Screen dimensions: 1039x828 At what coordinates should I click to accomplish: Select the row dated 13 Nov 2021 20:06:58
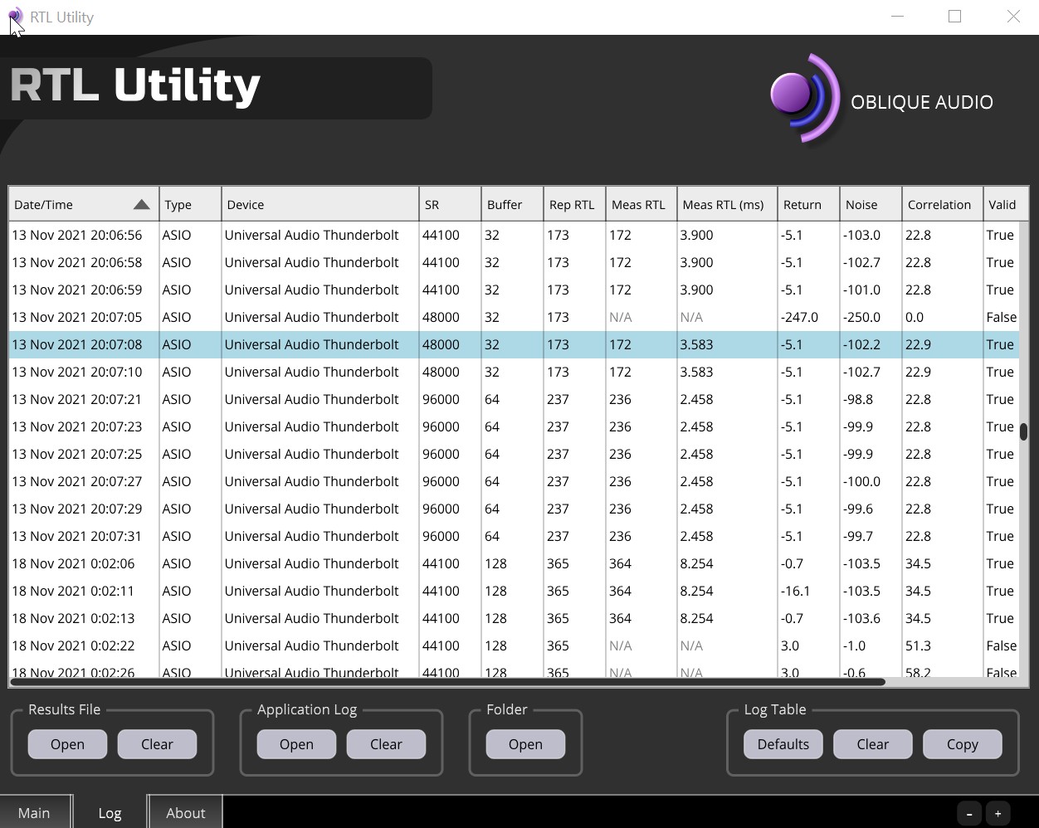pos(514,262)
